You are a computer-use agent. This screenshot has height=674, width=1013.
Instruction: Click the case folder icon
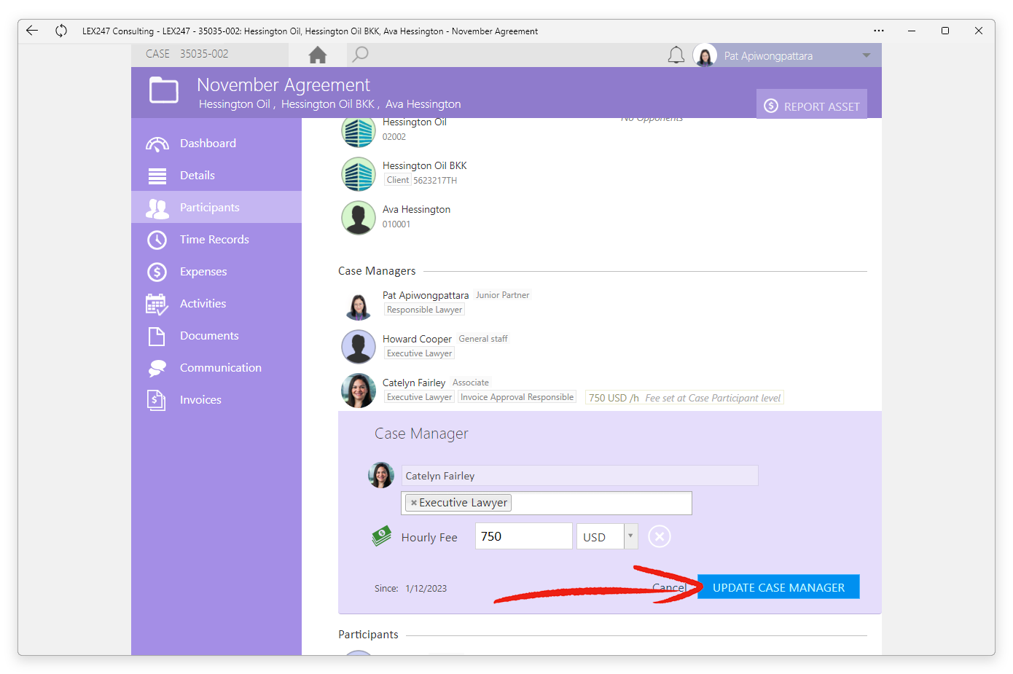point(164,91)
